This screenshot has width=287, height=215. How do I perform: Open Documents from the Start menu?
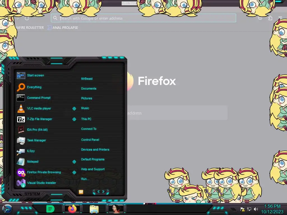coord(89,88)
